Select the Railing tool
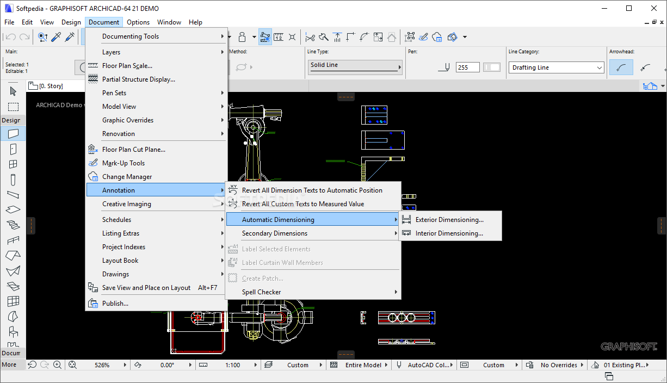Image resolution: width=667 pixels, height=383 pixels. point(13,240)
